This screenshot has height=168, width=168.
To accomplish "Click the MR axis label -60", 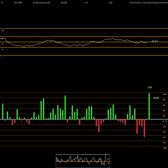I will [164, 137].
